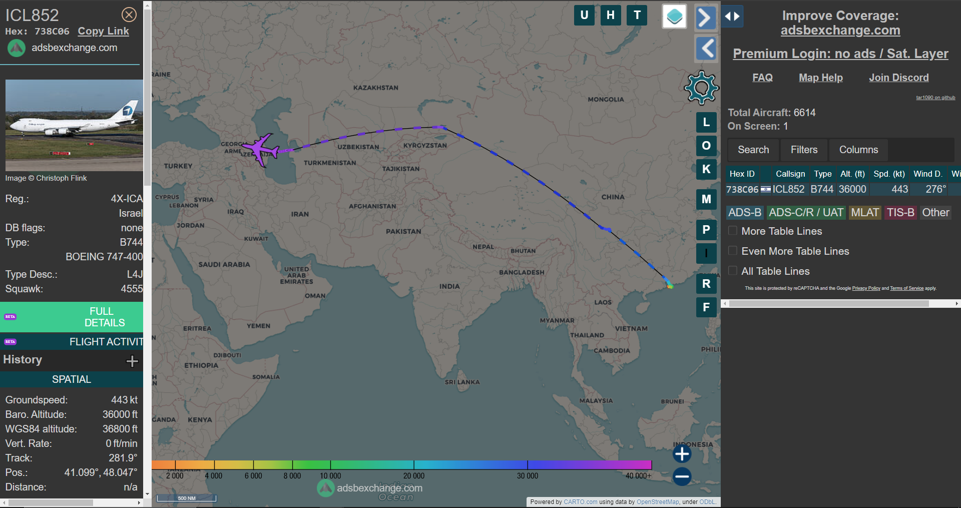This screenshot has width=961, height=508.
Task: Expand the History section plus icon
Action: pyautogui.click(x=132, y=361)
